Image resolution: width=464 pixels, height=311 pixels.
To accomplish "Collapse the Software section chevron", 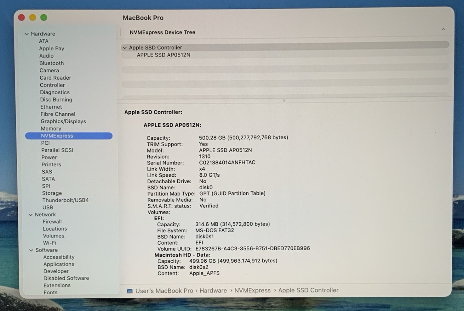I will tap(31, 250).
